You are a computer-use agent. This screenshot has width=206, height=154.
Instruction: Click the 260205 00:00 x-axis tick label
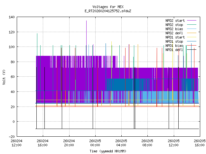[95, 143]
